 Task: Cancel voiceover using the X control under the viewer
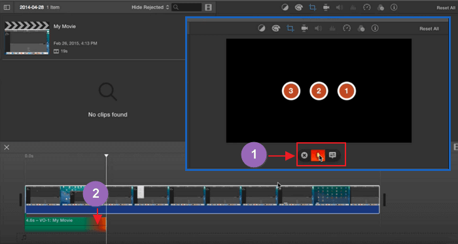pos(304,155)
